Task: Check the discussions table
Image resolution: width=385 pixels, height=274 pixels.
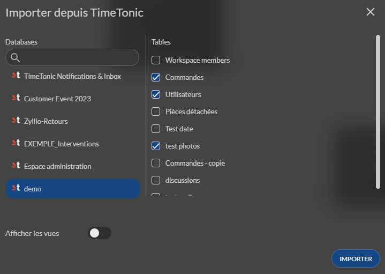Action: click(156, 180)
